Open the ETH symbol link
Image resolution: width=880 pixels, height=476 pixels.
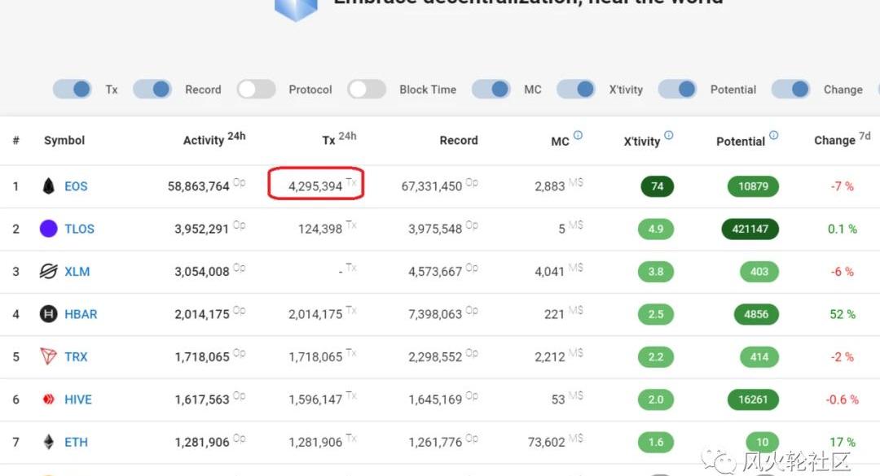pyautogui.click(x=76, y=442)
